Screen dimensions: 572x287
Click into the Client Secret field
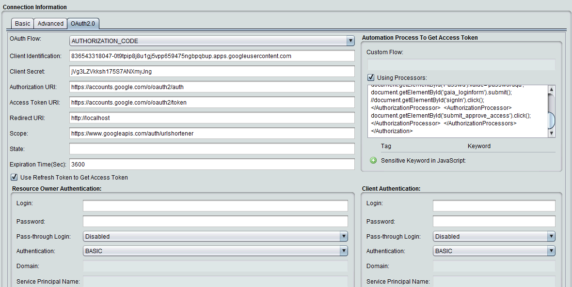[x=212, y=71]
